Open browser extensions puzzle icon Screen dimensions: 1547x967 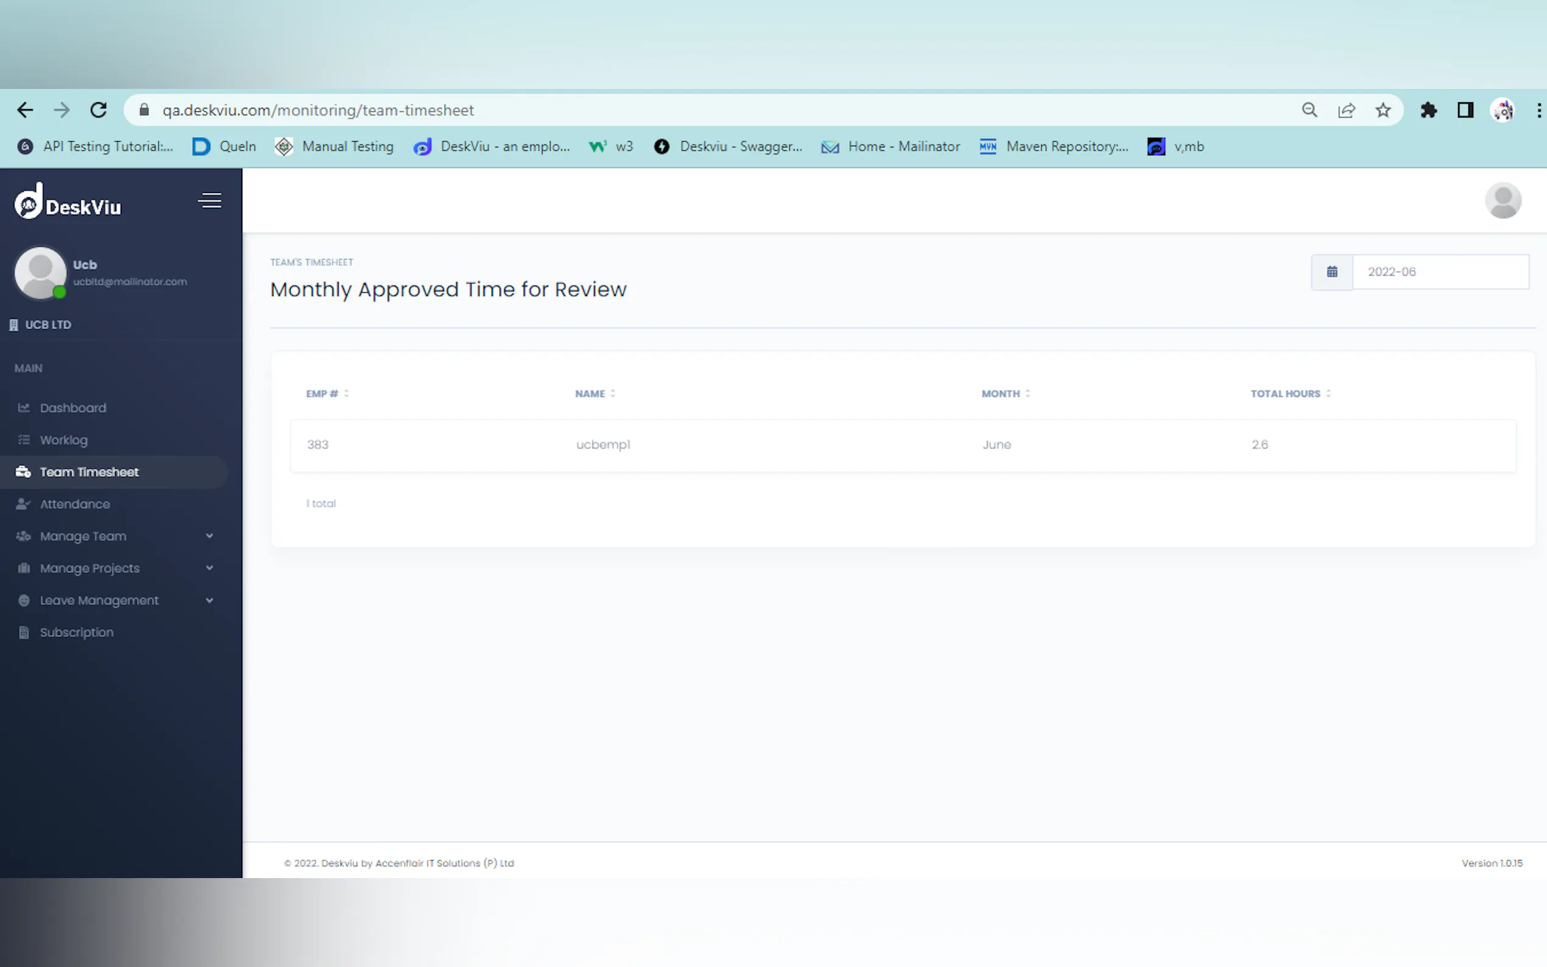(1428, 110)
